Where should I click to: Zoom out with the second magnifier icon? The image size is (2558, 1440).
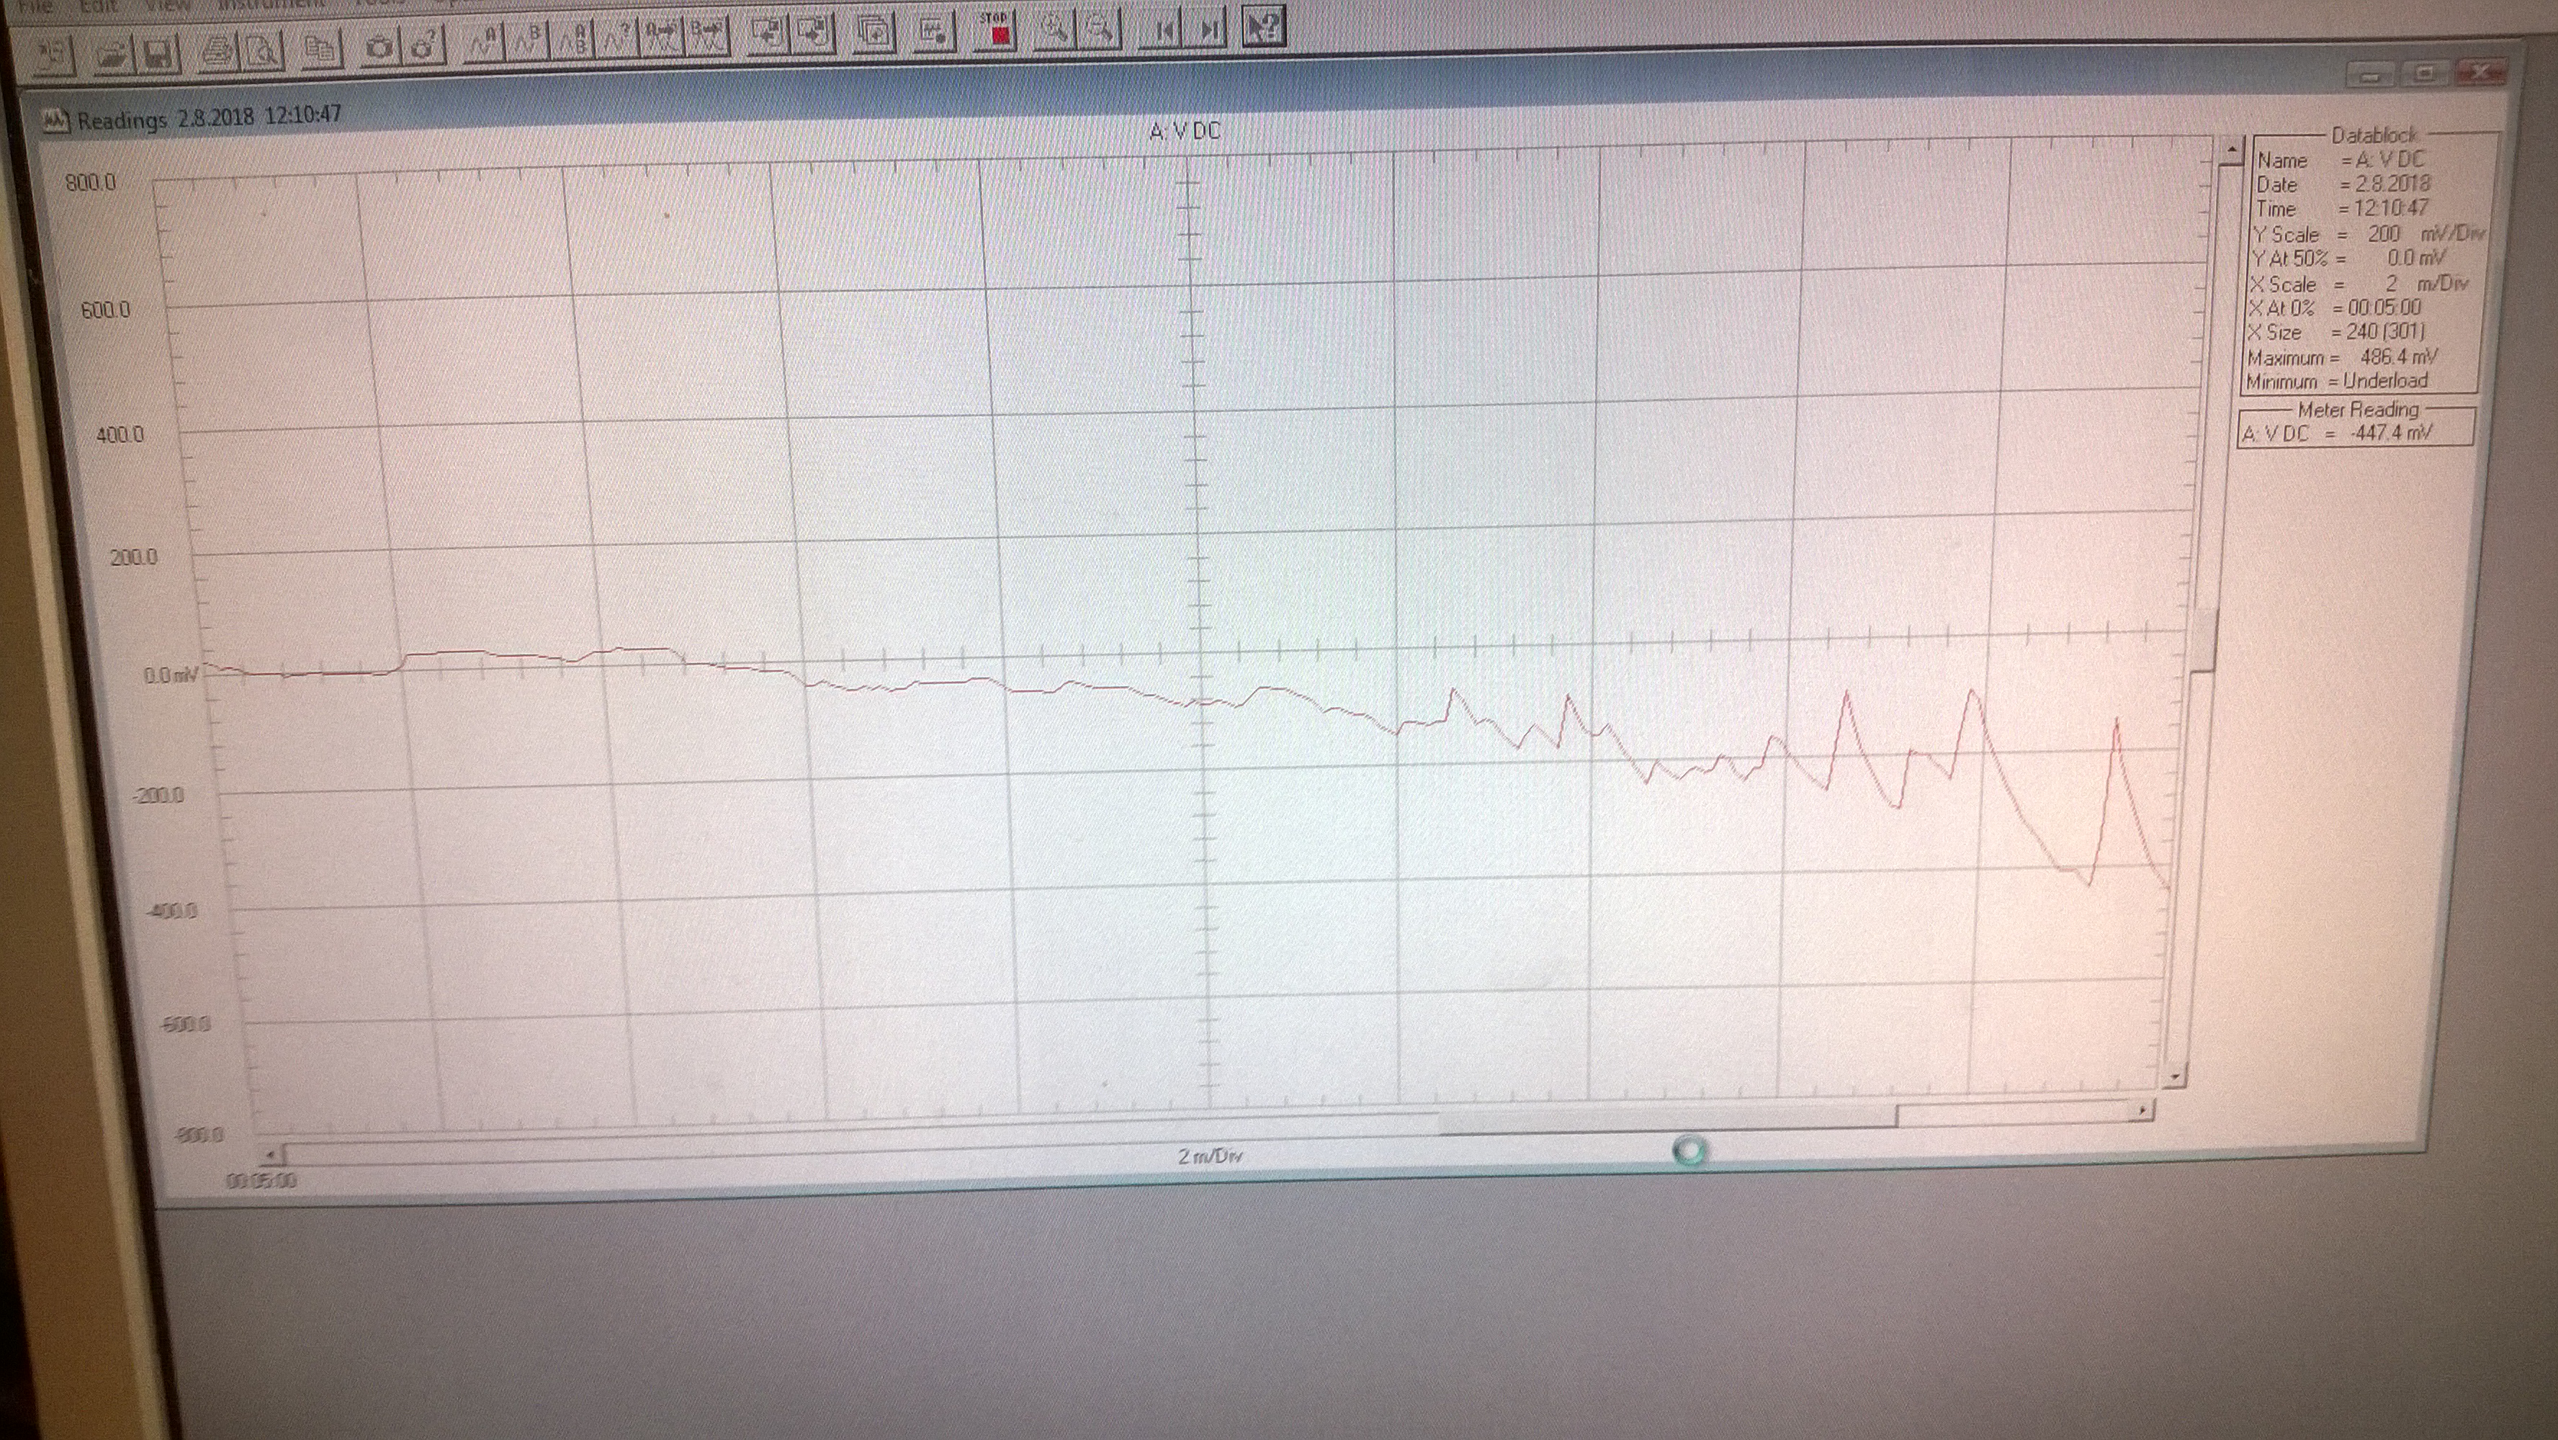click(1099, 28)
